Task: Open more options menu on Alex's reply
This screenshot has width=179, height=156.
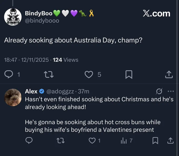Action: (x=171, y=91)
